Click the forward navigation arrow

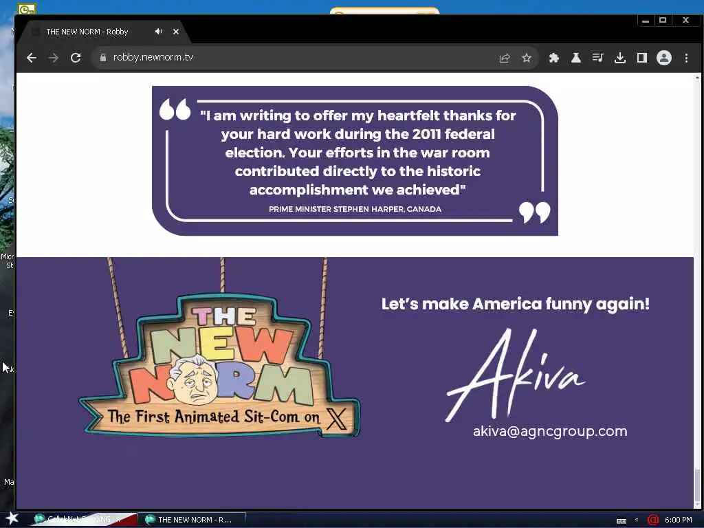pyautogui.click(x=54, y=58)
